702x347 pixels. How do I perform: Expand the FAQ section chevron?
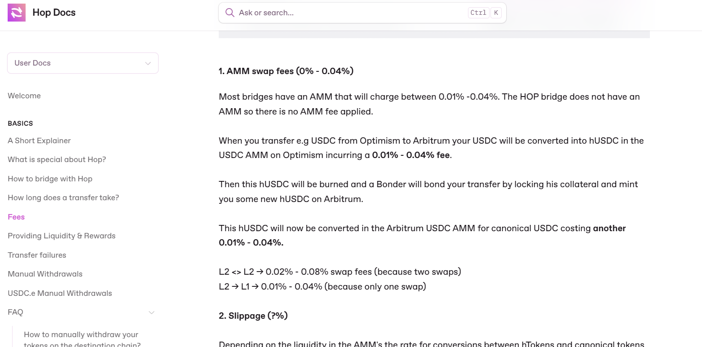pos(151,312)
